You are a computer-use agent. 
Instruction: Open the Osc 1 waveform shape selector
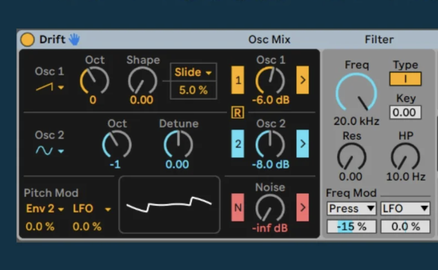click(61, 88)
